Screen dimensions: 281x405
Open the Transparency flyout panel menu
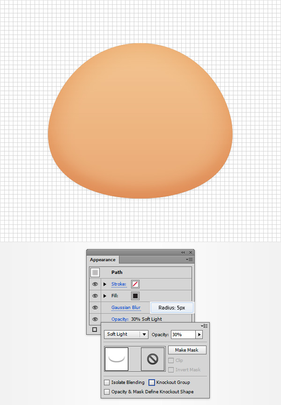coord(205,326)
